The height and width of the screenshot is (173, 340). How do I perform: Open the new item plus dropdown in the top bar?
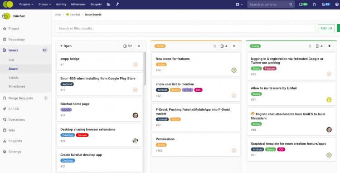tap(239, 5)
